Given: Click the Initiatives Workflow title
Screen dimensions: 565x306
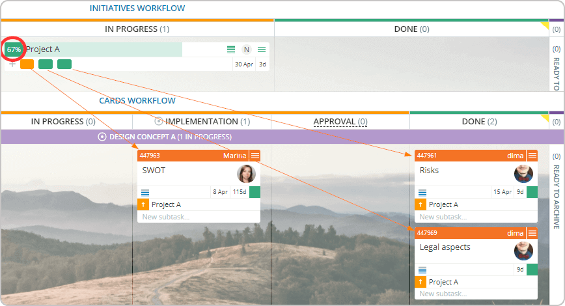Looking at the screenshot, I should (137, 8).
